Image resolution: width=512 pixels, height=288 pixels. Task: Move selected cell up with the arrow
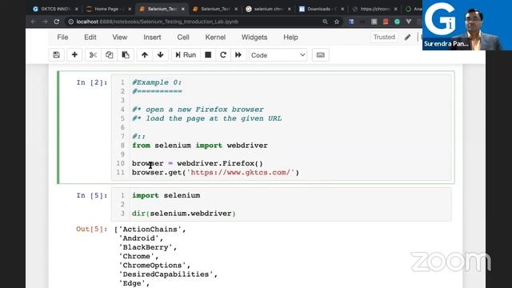[x=145, y=55]
